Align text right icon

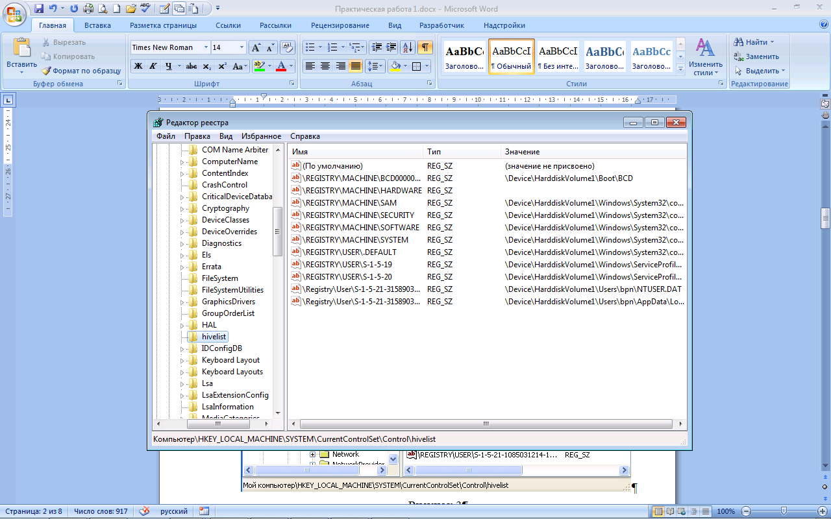[340, 66]
